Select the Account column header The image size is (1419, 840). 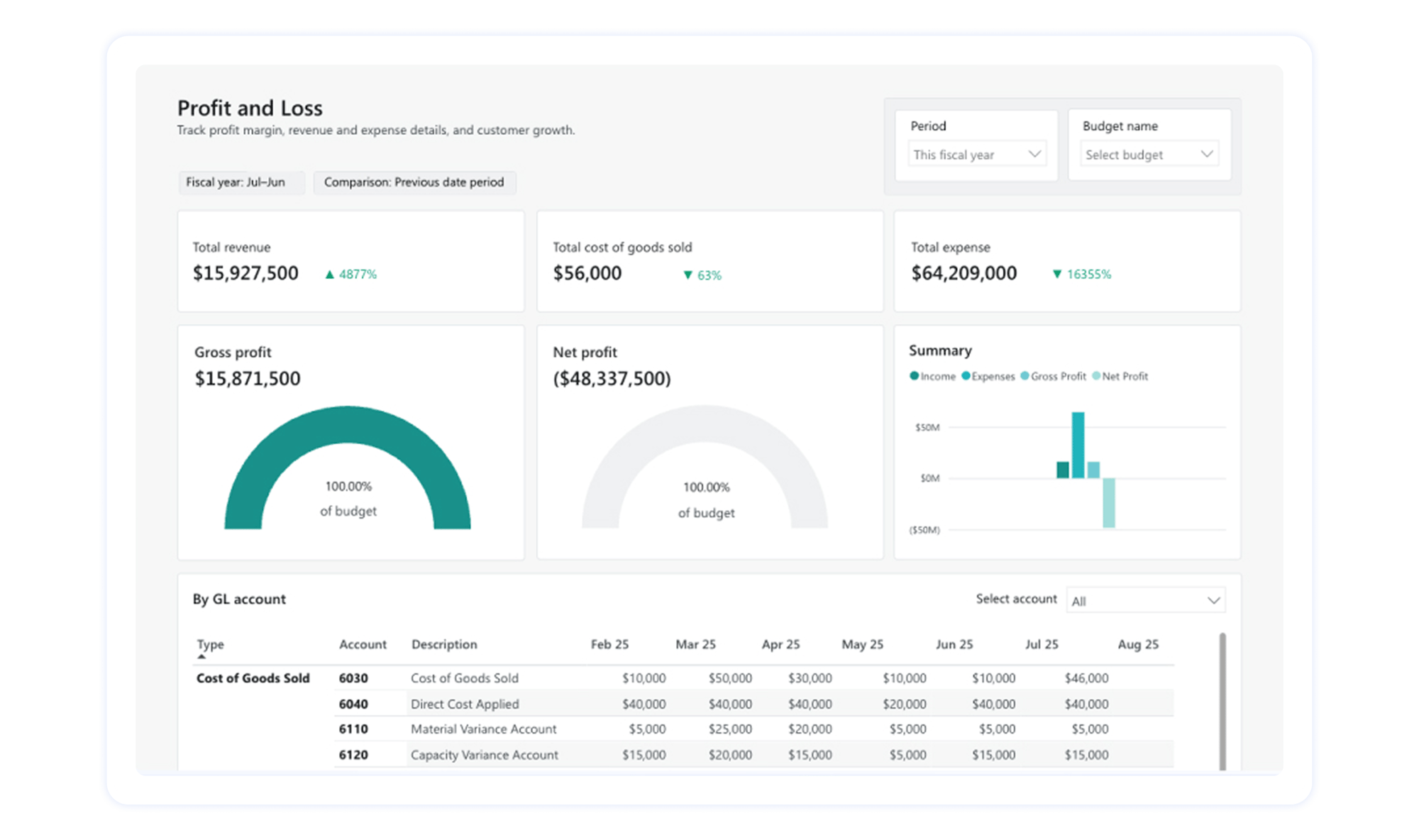click(x=363, y=644)
